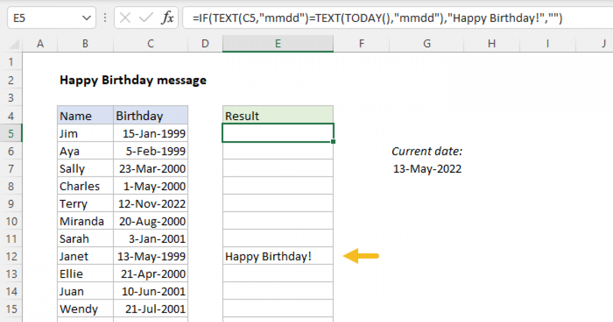Select the green-shaded Result header cell
The height and width of the screenshot is (322, 613).
pos(277,114)
